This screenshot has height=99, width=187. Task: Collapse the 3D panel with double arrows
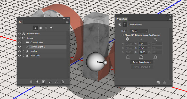click(x=64, y=19)
